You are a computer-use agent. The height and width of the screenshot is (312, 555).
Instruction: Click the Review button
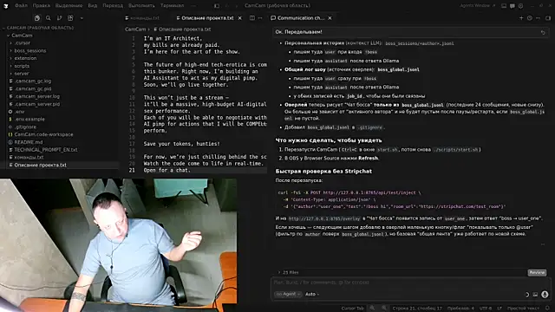(x=537, y=272)
